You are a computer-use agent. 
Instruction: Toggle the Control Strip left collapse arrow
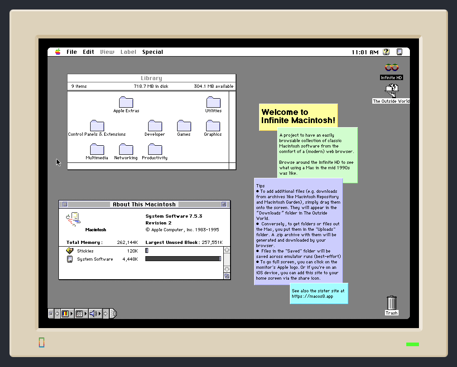57,313
